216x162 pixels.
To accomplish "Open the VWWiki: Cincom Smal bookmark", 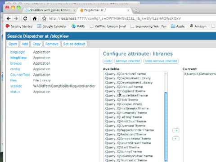I will pyautogui.click(x=108, y=26).
